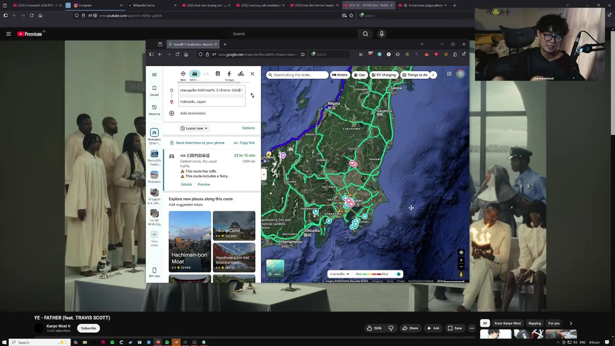Select Best travel mode icon

[x=183, y=74]
